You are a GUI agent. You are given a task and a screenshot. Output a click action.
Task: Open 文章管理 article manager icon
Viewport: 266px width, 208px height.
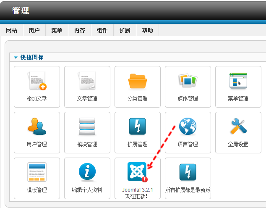point(87,82)
